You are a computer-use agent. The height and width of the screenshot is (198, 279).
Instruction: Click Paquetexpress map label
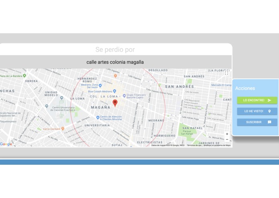coord(8,121)
